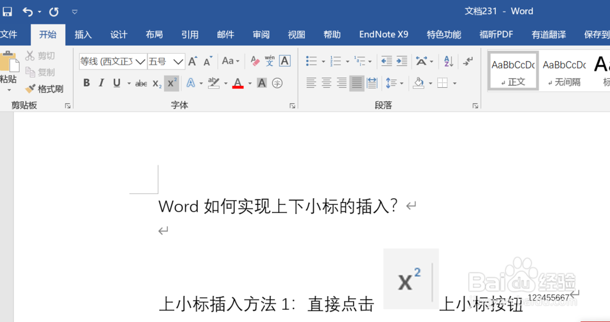Click the 粘贴 paste button

[9, 72]
